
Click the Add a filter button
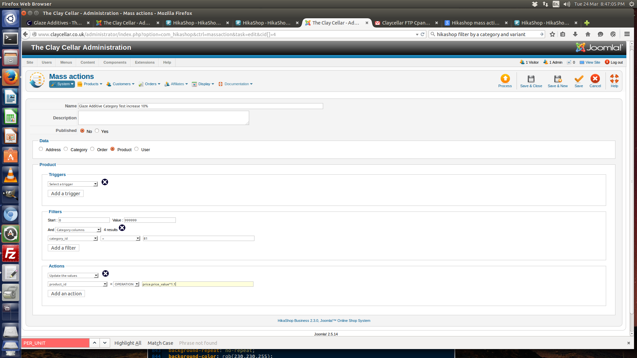tap(63, 248)
